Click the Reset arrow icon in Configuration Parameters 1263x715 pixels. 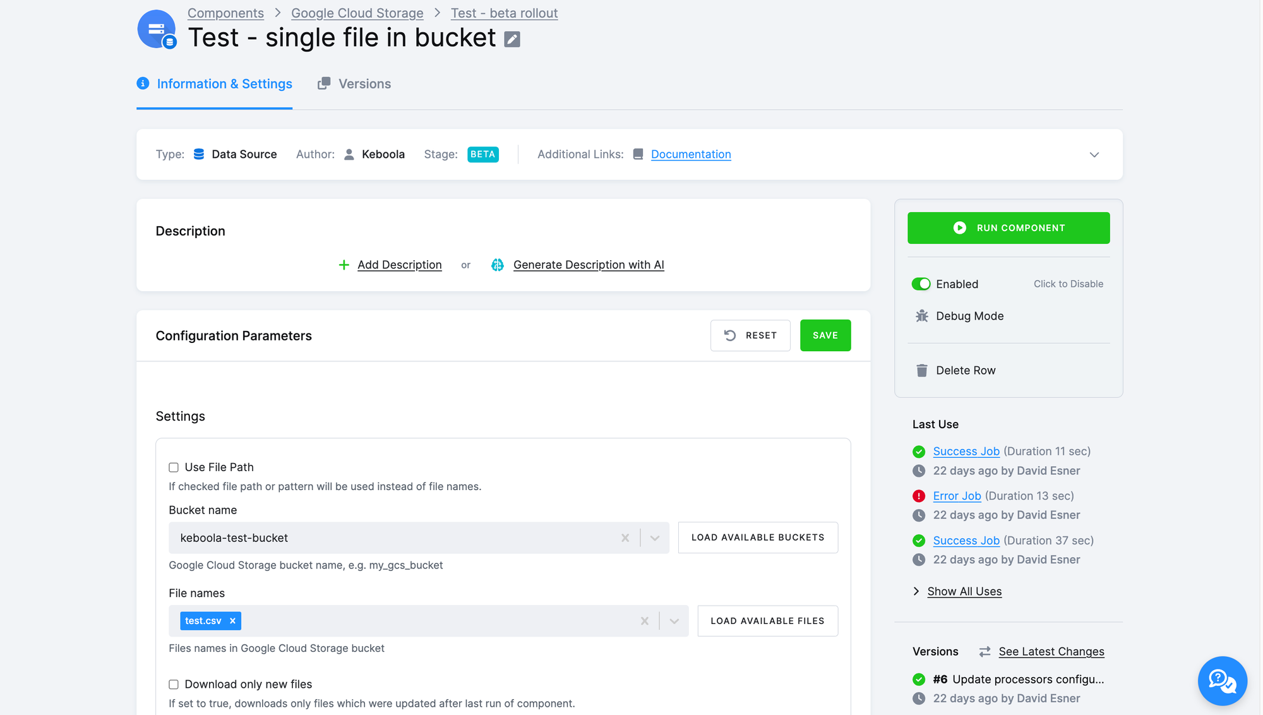[x=730, y=335]
